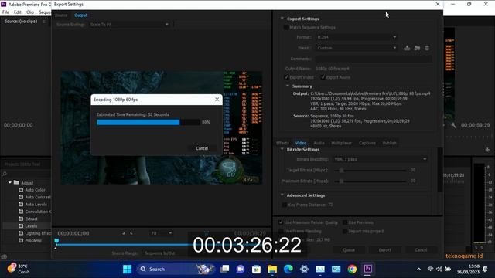Open the Format H.264 dropdown

(356, 37)
